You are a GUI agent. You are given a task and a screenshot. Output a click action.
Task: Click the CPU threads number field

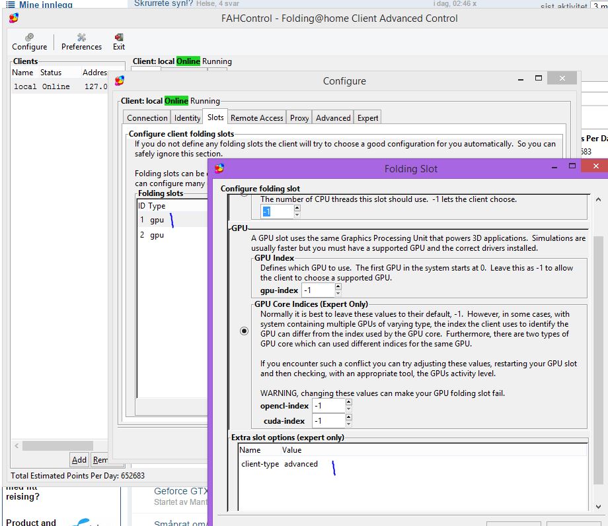[x=277, y=211]
